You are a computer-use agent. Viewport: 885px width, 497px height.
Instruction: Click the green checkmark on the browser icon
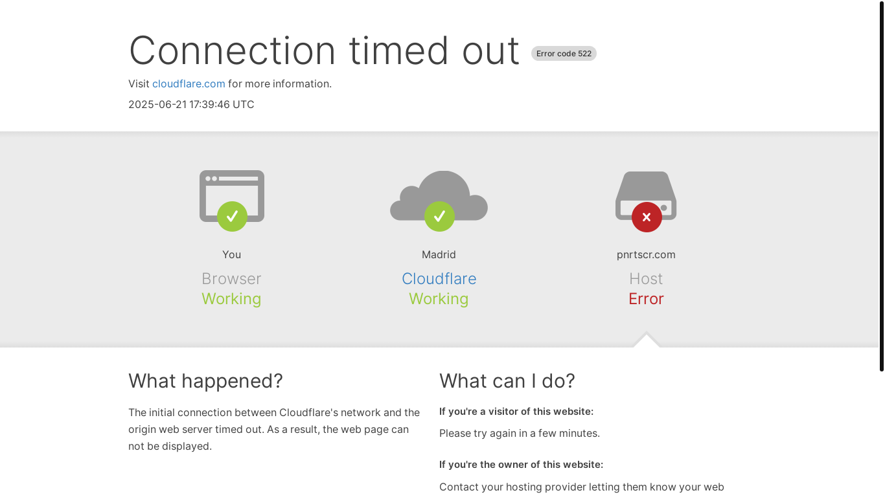click(232, 216)
